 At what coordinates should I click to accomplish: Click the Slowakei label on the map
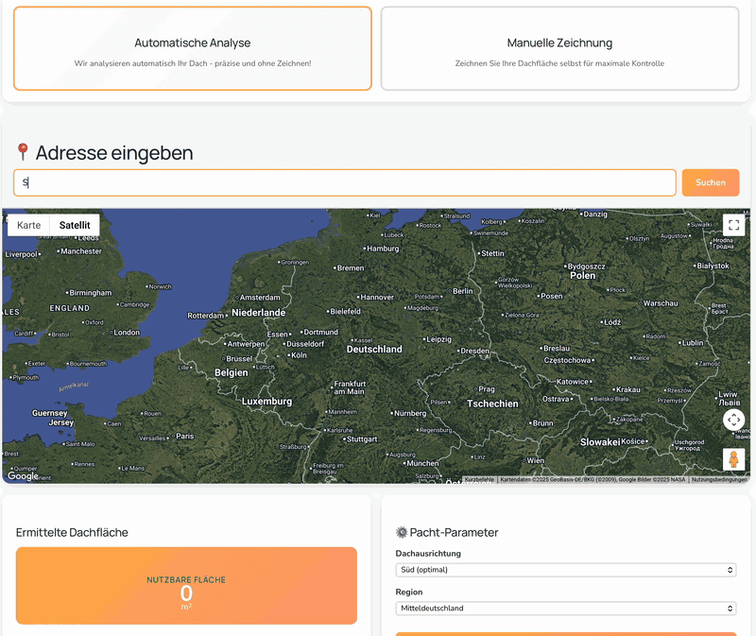click(x=600, y=442)
